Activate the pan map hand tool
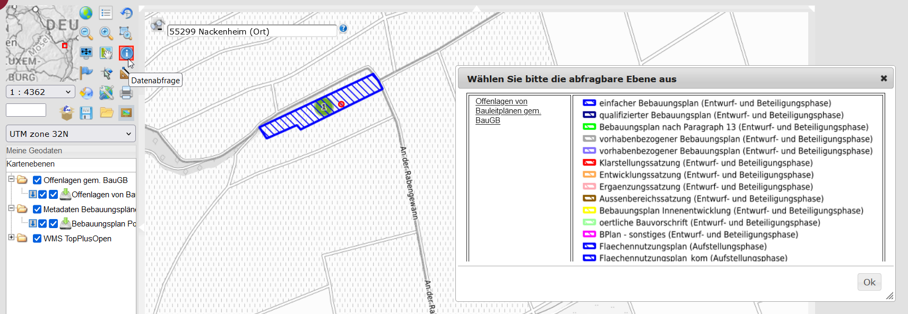Image resolution: width=908 pixels, height=314 pixels. pos(106,53)
